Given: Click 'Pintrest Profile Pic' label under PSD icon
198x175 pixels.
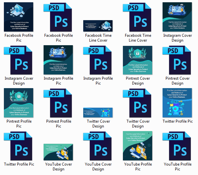Looking at the screenshot, I should point(59,124).
